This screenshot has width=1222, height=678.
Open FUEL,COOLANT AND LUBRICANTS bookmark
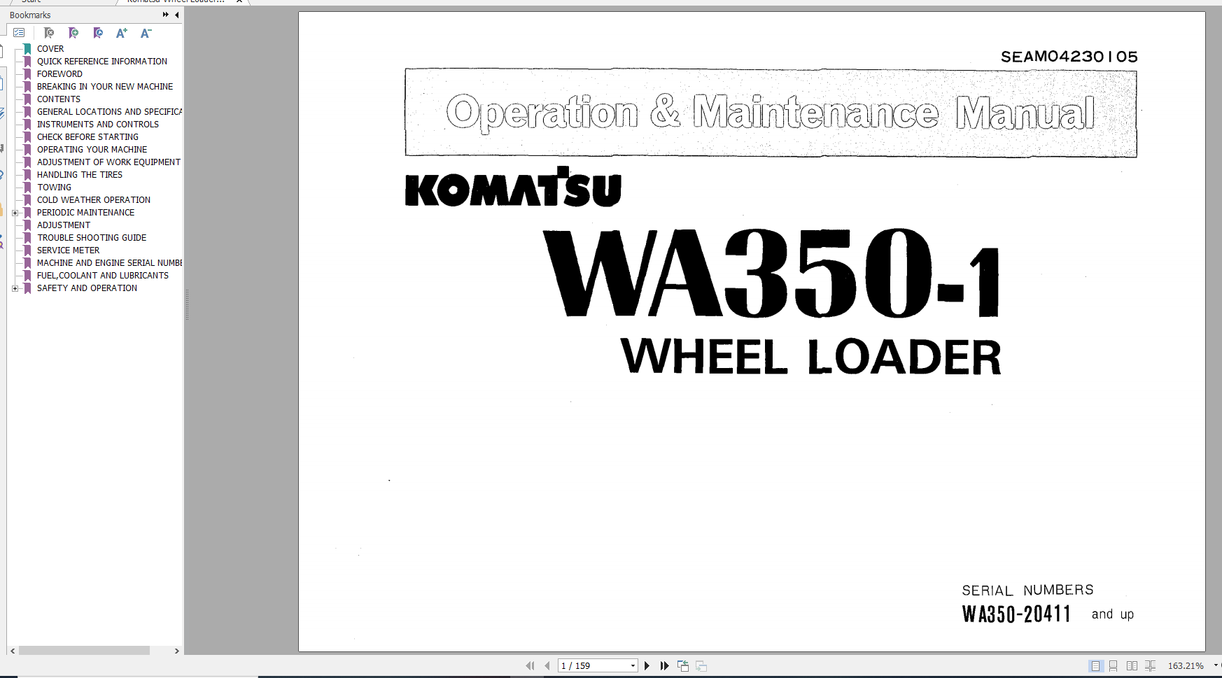[x=103, y=276]
